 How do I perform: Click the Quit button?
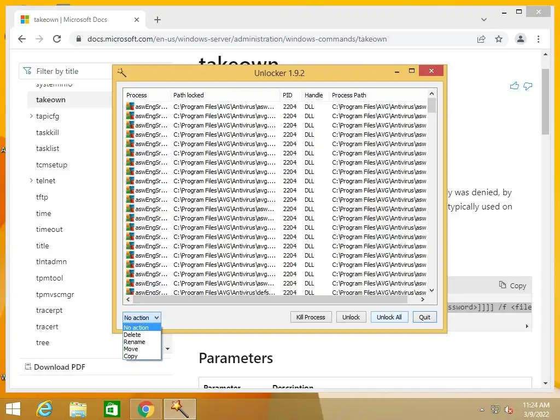tap(424, 317)
